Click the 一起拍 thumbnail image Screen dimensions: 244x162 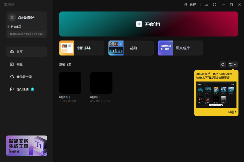[116, 48]
